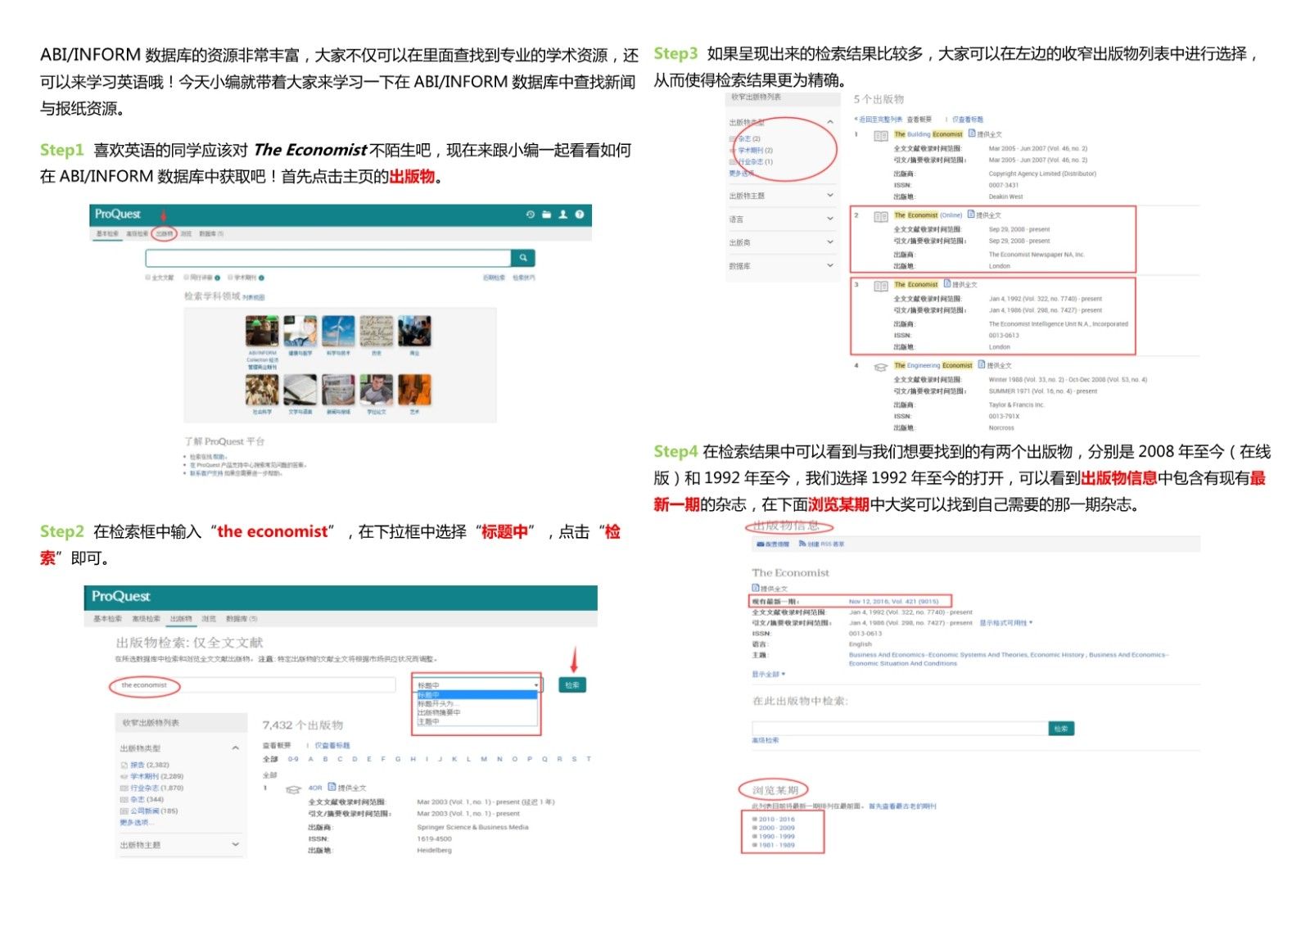Expand the 语言 filter in Step3 sidebar
1310x926 pixels.
[829, 219]
